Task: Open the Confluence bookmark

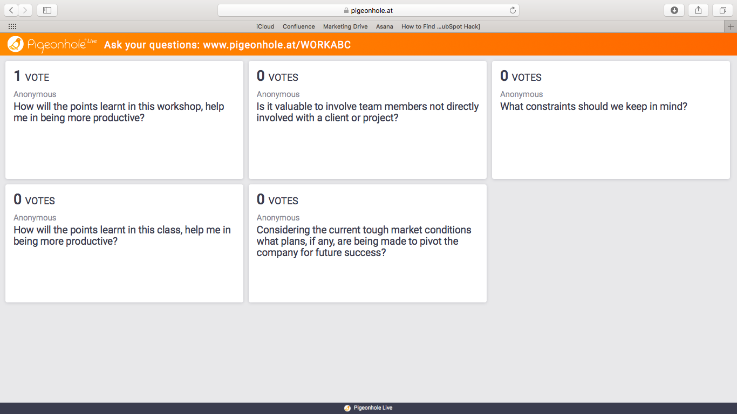Action: [299, 26]
